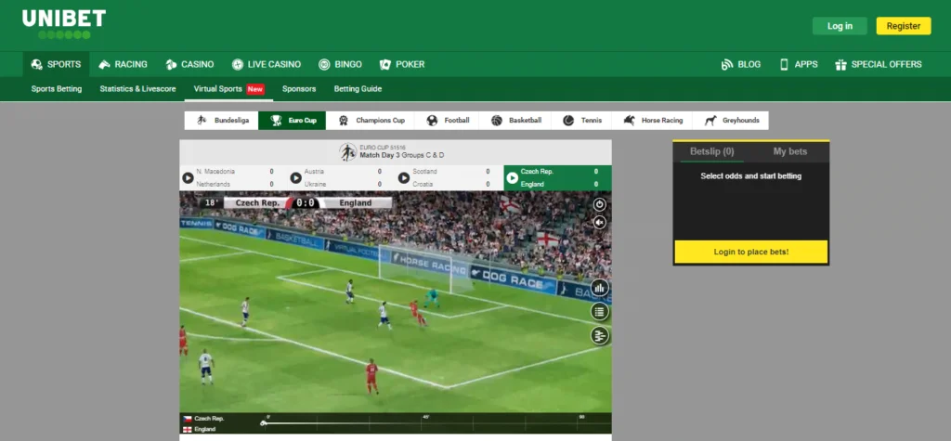951x441 pixels.
Task: Open the Racing section
Action: tap(124, 64)
